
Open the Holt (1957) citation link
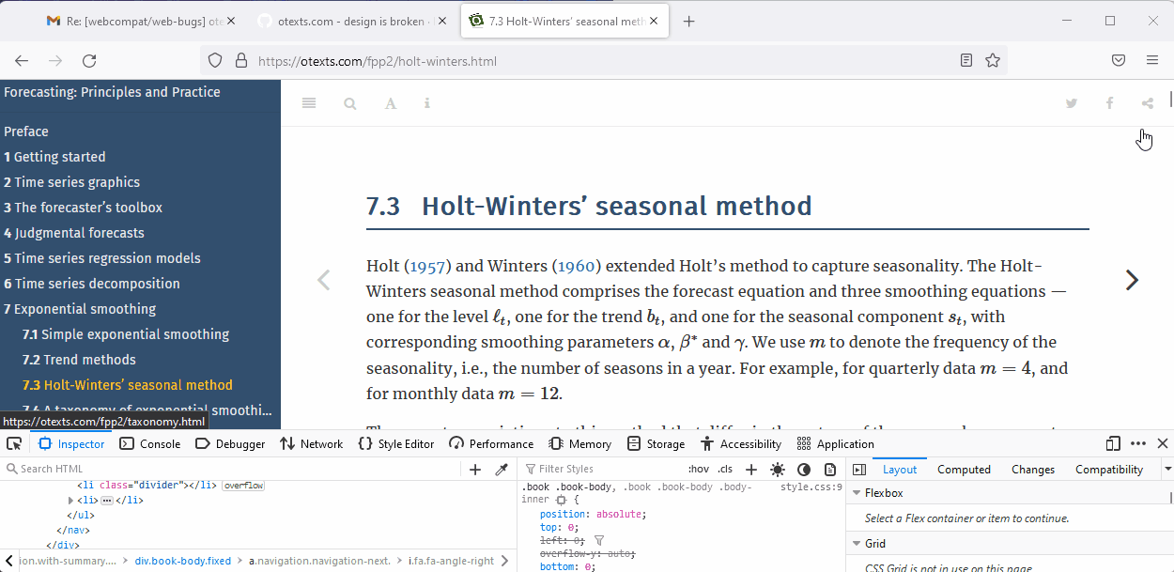click(x=427, y=266)
